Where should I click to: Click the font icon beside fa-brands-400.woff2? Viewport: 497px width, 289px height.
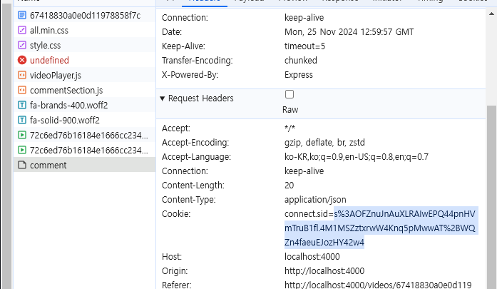click(22, 105)
